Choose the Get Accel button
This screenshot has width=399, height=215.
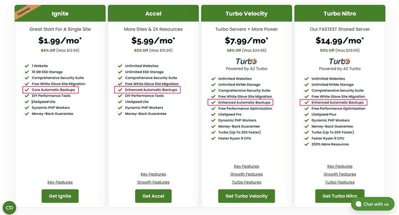[x=153, y=196]
